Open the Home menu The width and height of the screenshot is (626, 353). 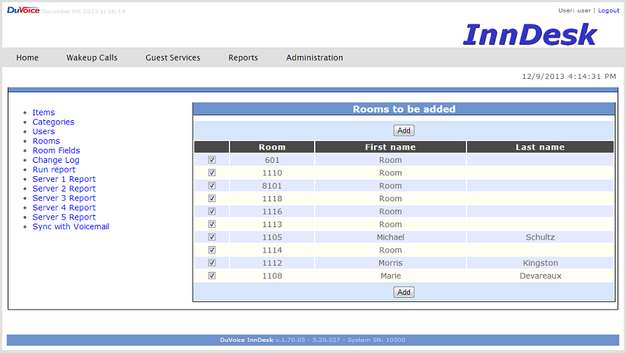pyautogui.click(x=27, y=57)
